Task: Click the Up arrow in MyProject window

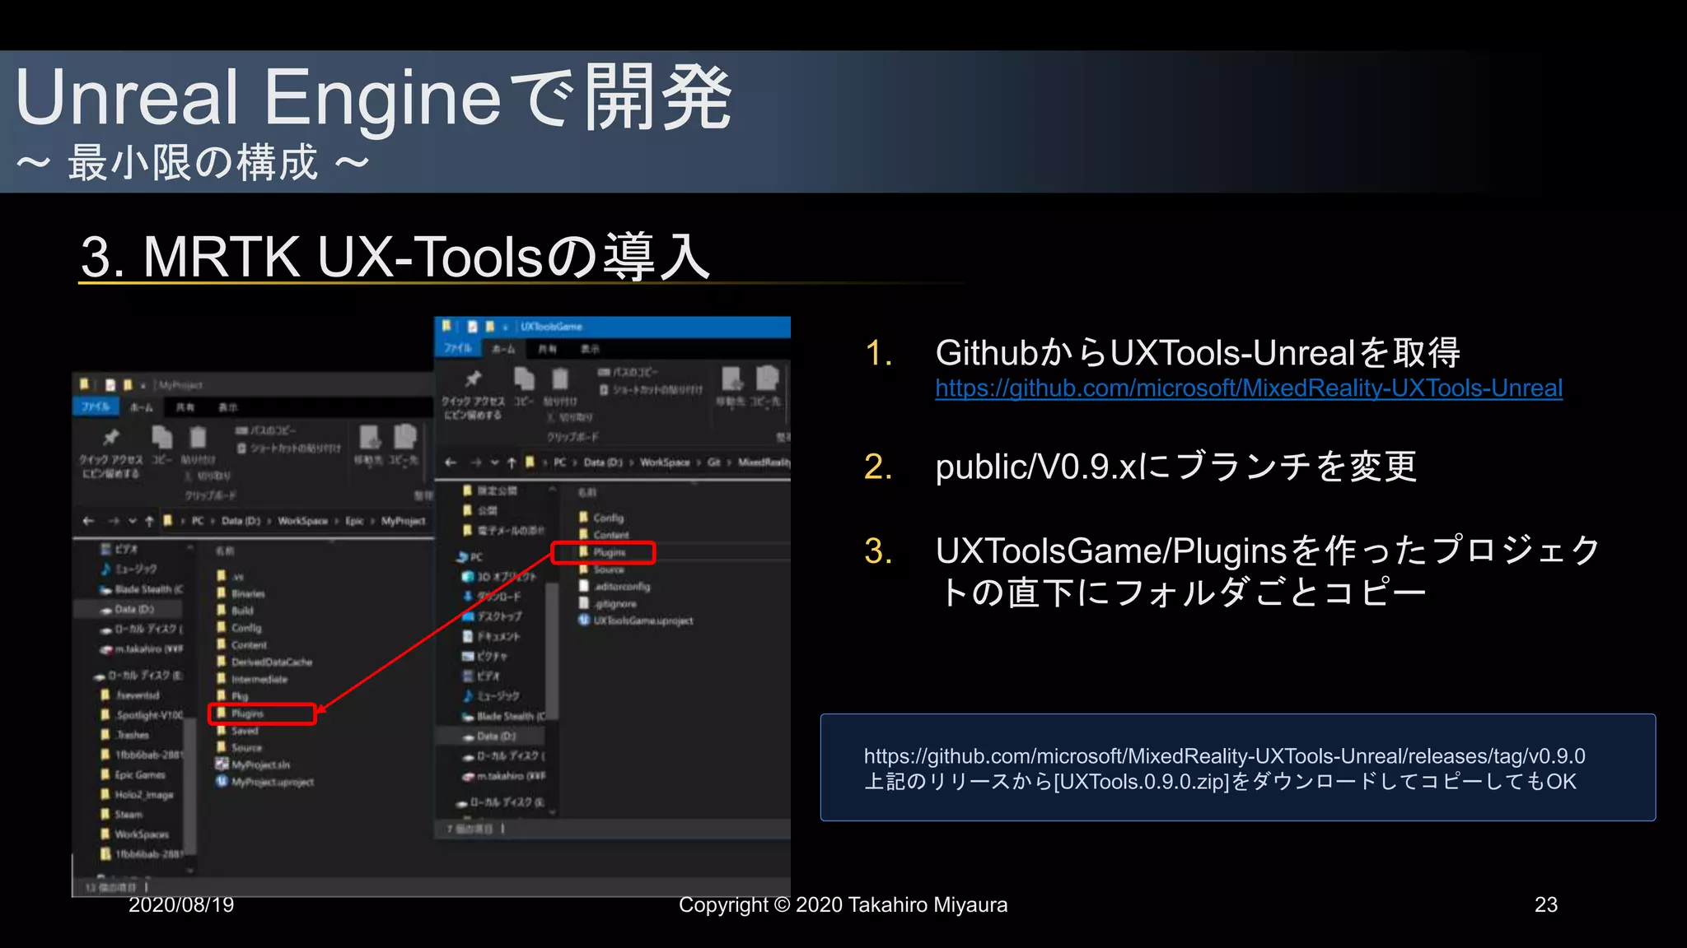Action: click(x=149, y=521)
